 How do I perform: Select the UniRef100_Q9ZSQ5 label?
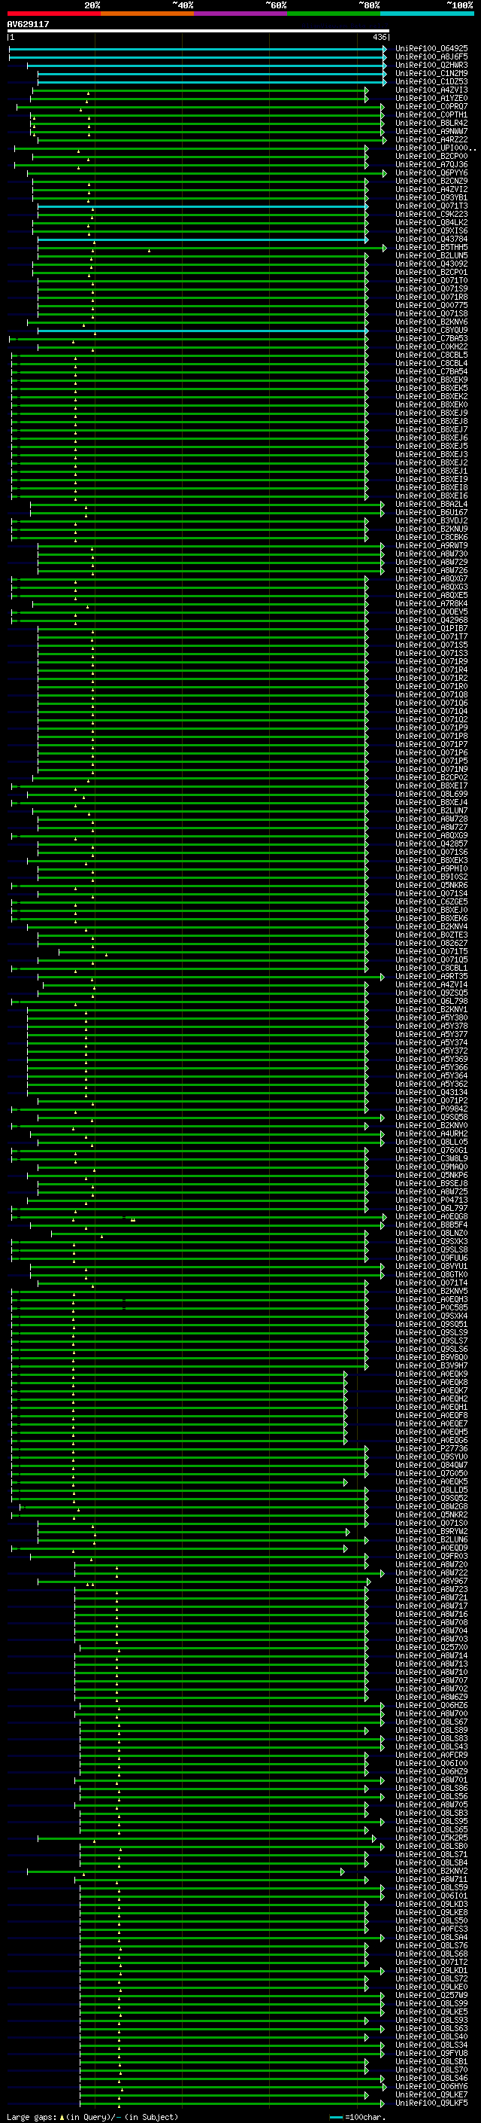click(431, 993)
